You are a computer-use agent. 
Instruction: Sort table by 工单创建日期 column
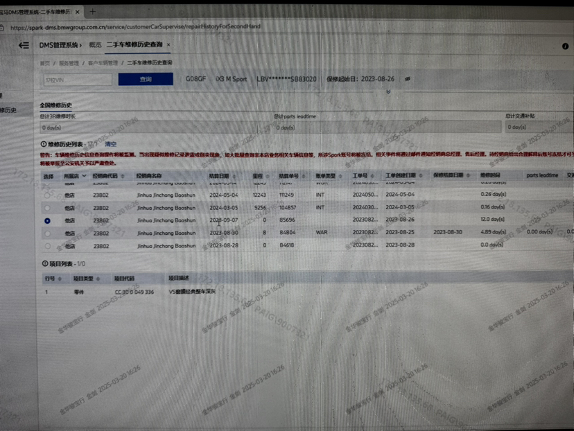tap(421, 175)
